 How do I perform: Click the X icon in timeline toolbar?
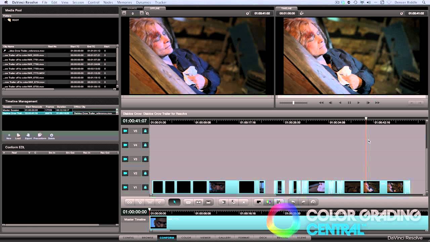(x=244, y=202)
